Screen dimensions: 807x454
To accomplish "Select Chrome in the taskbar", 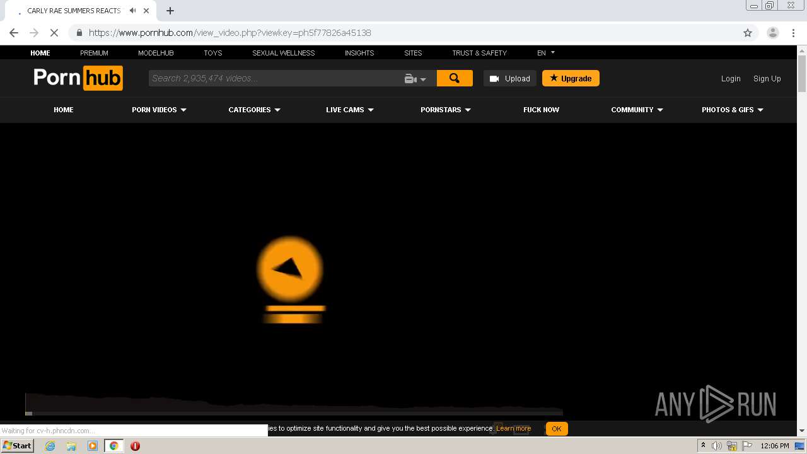I will pos(113,446).
